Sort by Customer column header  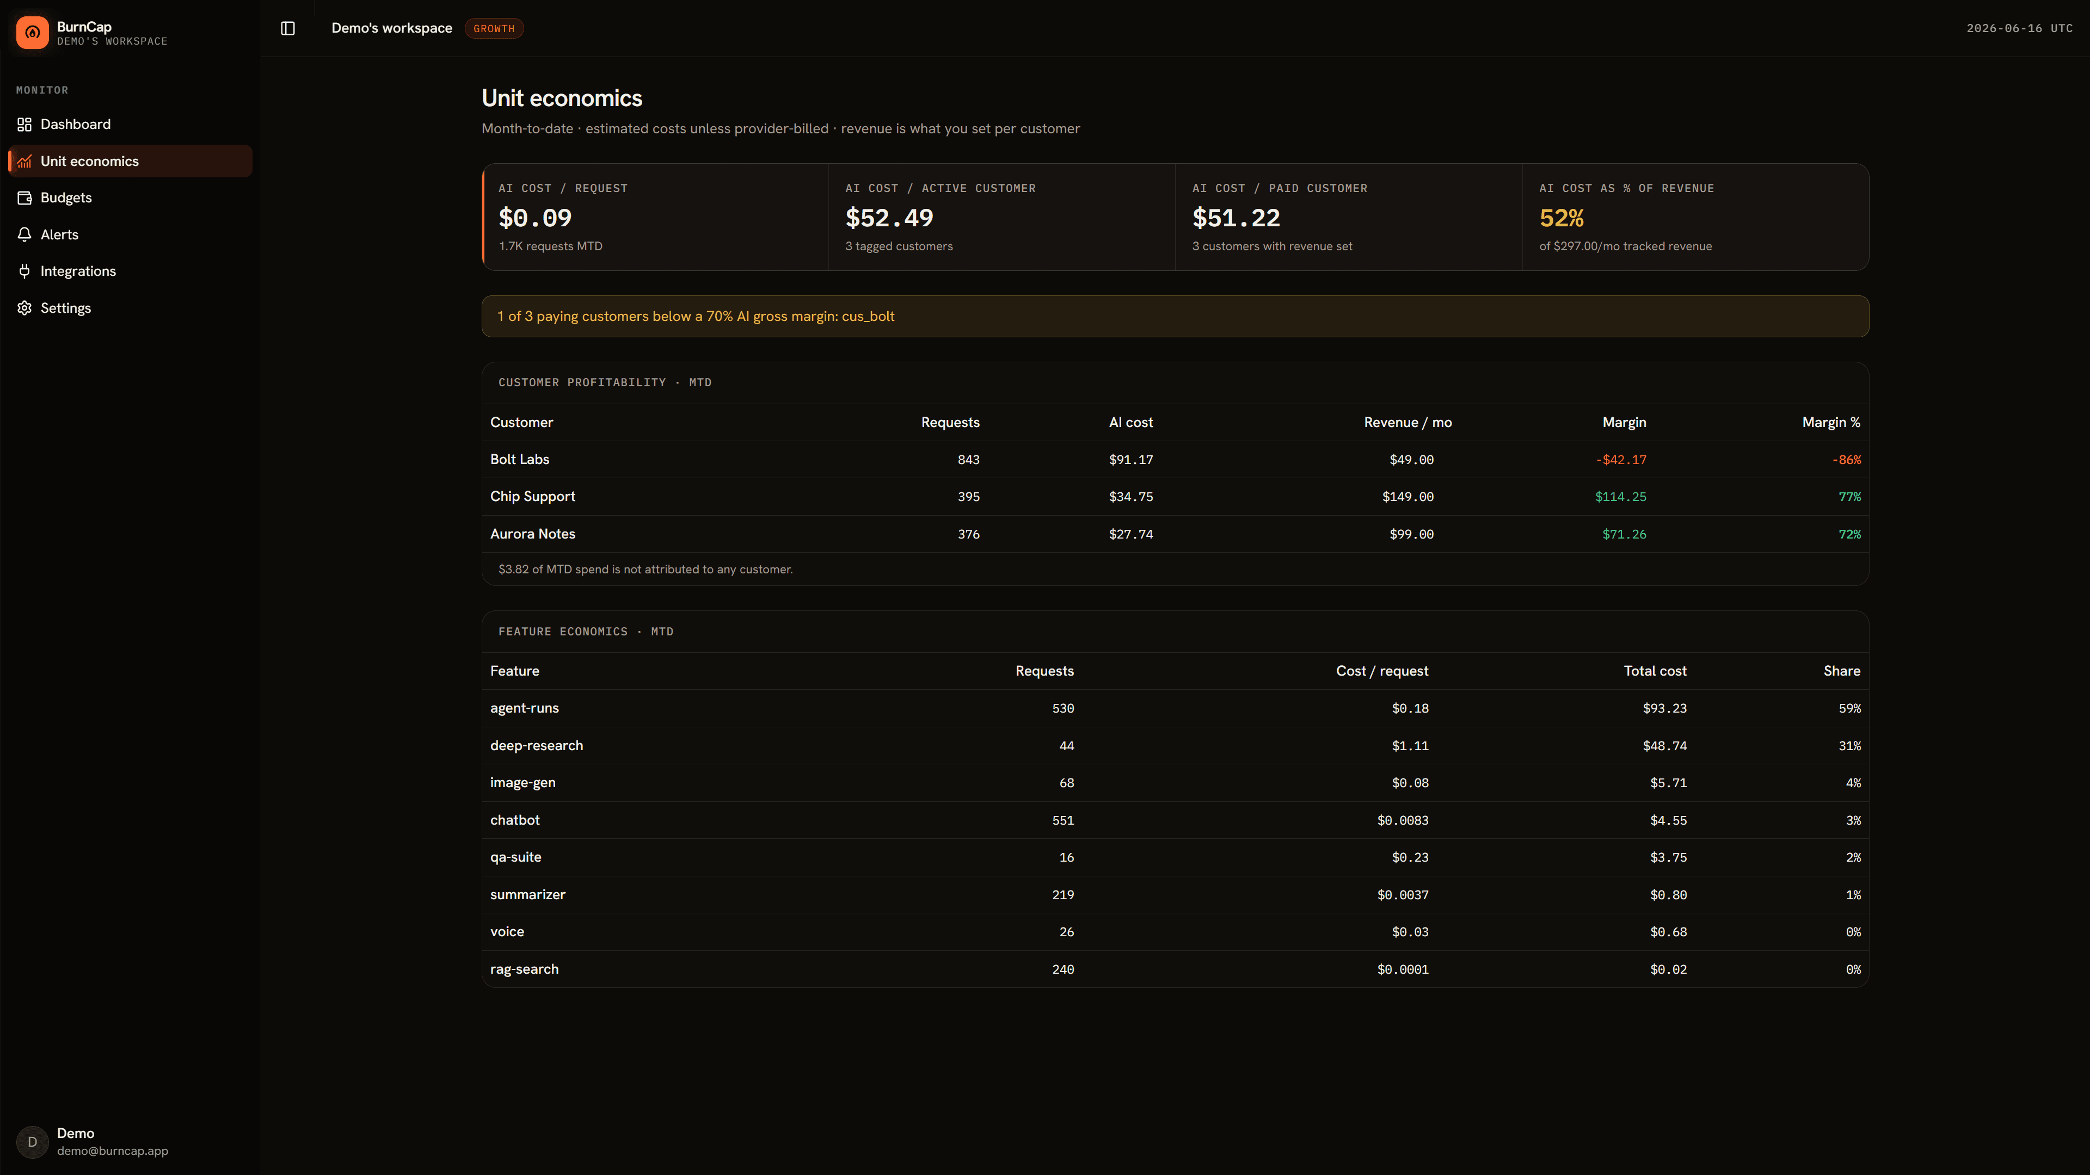click(522, 423)
